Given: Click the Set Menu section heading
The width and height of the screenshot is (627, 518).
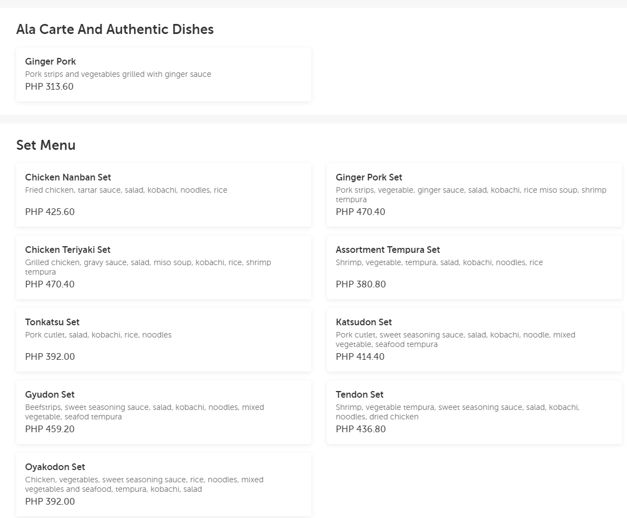Looking at the screenshot, I should (46, 145).
